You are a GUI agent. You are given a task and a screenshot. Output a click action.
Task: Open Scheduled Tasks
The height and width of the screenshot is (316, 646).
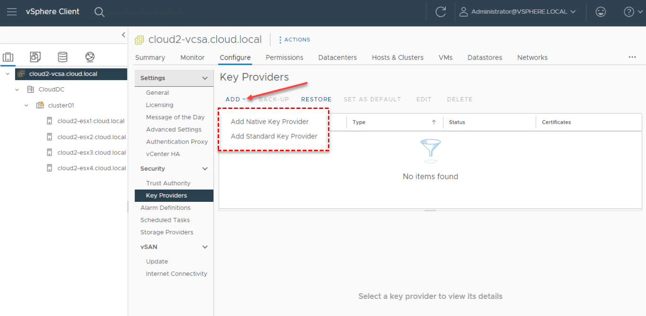165,220
